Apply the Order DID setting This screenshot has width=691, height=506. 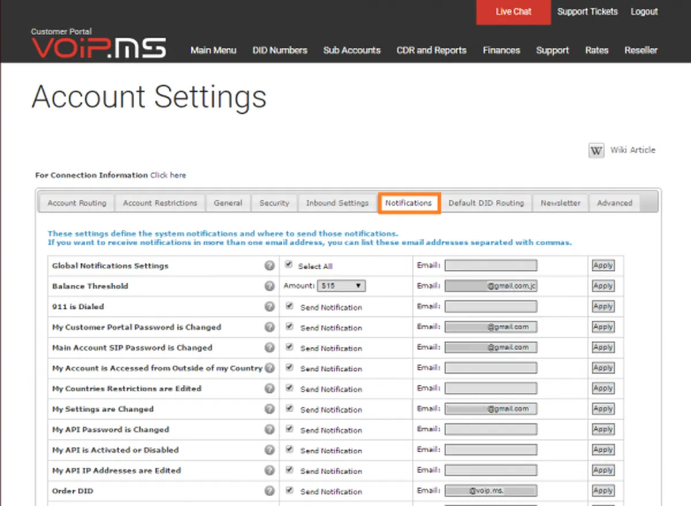pos(603,491)
